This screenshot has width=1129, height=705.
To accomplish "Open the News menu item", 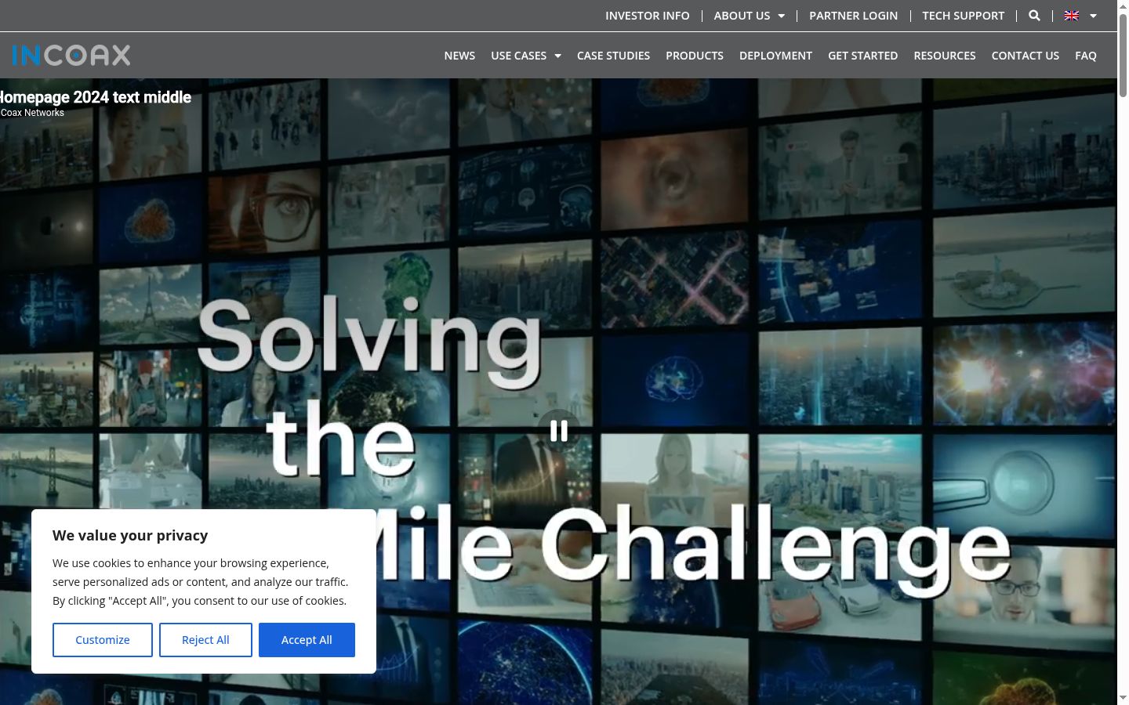I will click(459, 56).
